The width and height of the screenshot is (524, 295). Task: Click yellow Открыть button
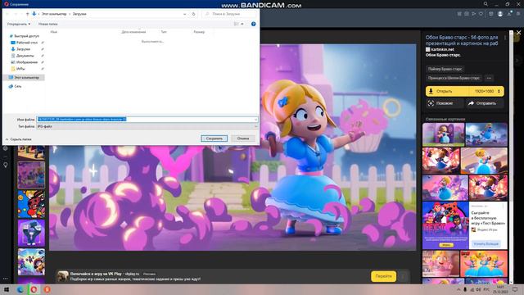click(x=447, y=91)
